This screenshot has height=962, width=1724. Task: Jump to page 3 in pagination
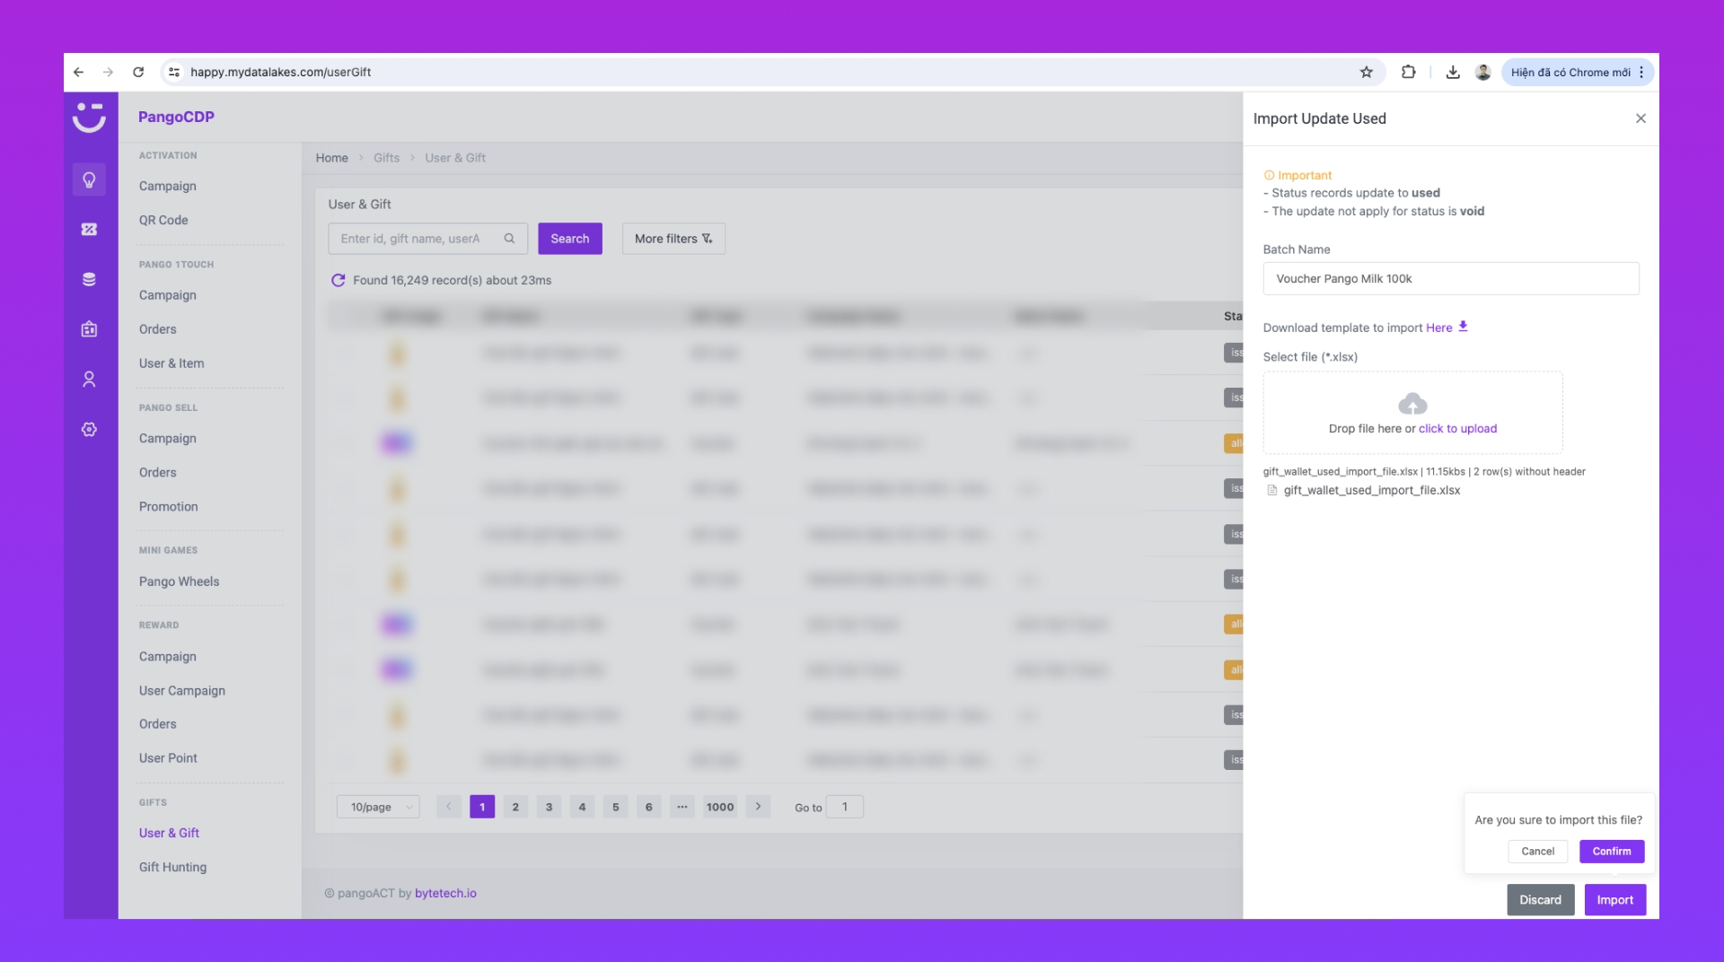(549, 807)
